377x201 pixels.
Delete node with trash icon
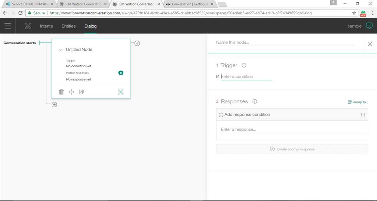click(x=61, y=92)
